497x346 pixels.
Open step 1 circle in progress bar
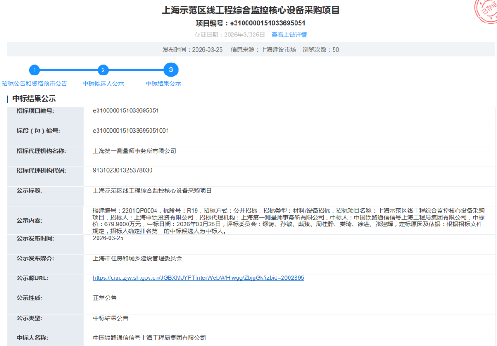point(35,70)
